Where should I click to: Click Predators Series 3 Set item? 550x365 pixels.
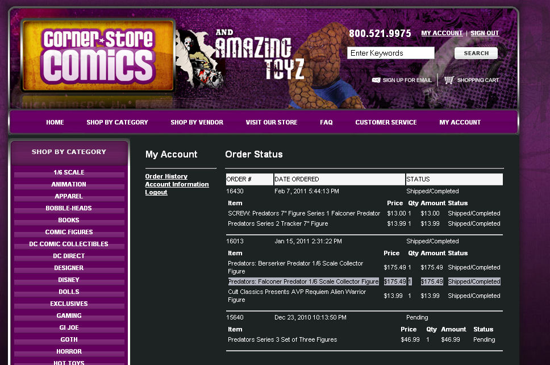pos(282,340)
